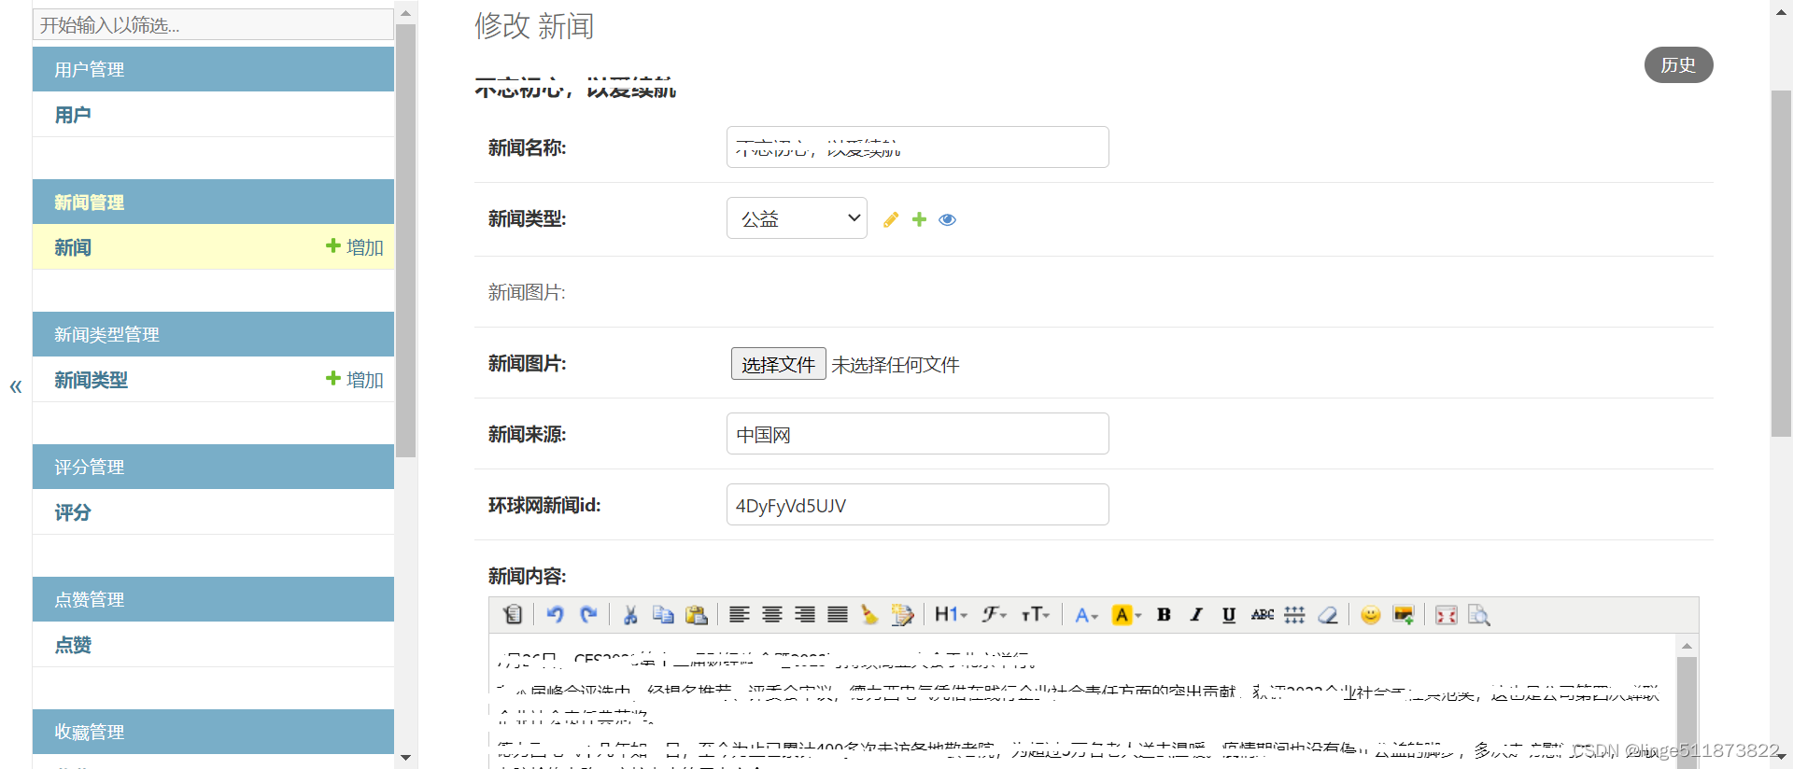The height and width of the screenshot is (769, 1793).
Task: Apply strikethrough ABC formatting
Action: coord(1263,615)
